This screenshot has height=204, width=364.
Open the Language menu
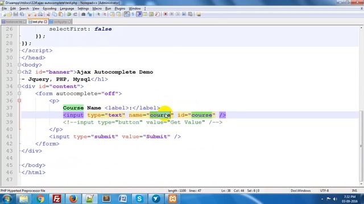pos(67,8)
